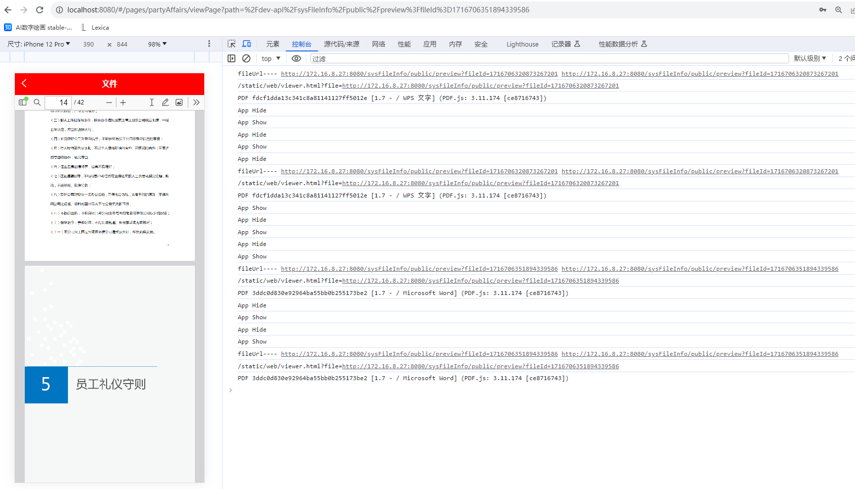The height and width of the screenshot is (489, 855).
Task: Open the PDF search tool
Action: click(x=37, y=102)
